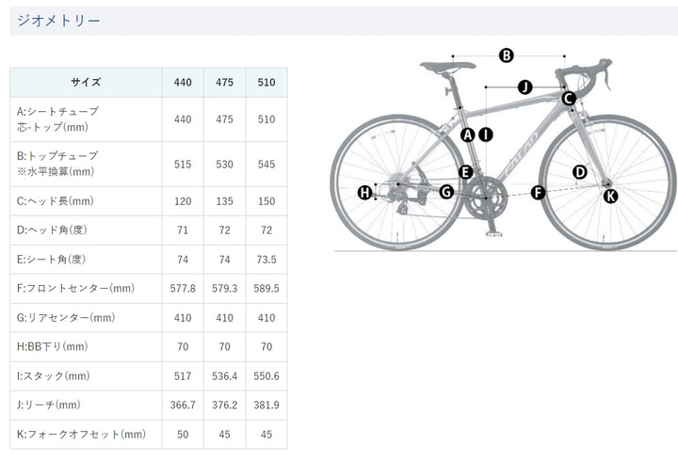Click the I stack marker on diagram
This screenshot has height=460, width=678.
click(485, 135)
